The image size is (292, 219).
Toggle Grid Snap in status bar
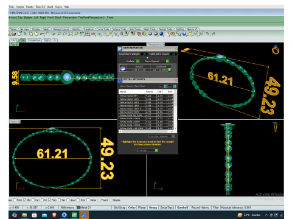tap(119, 207)
